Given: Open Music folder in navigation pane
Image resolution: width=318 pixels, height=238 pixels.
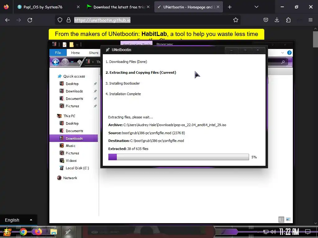Looking at the screenshot, I should (70, 146).
